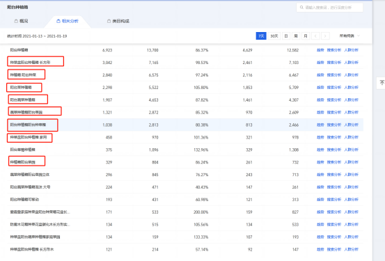Click 趋势 in the 193 row
This screenshot has width=385, height=261.
[320, 200]
